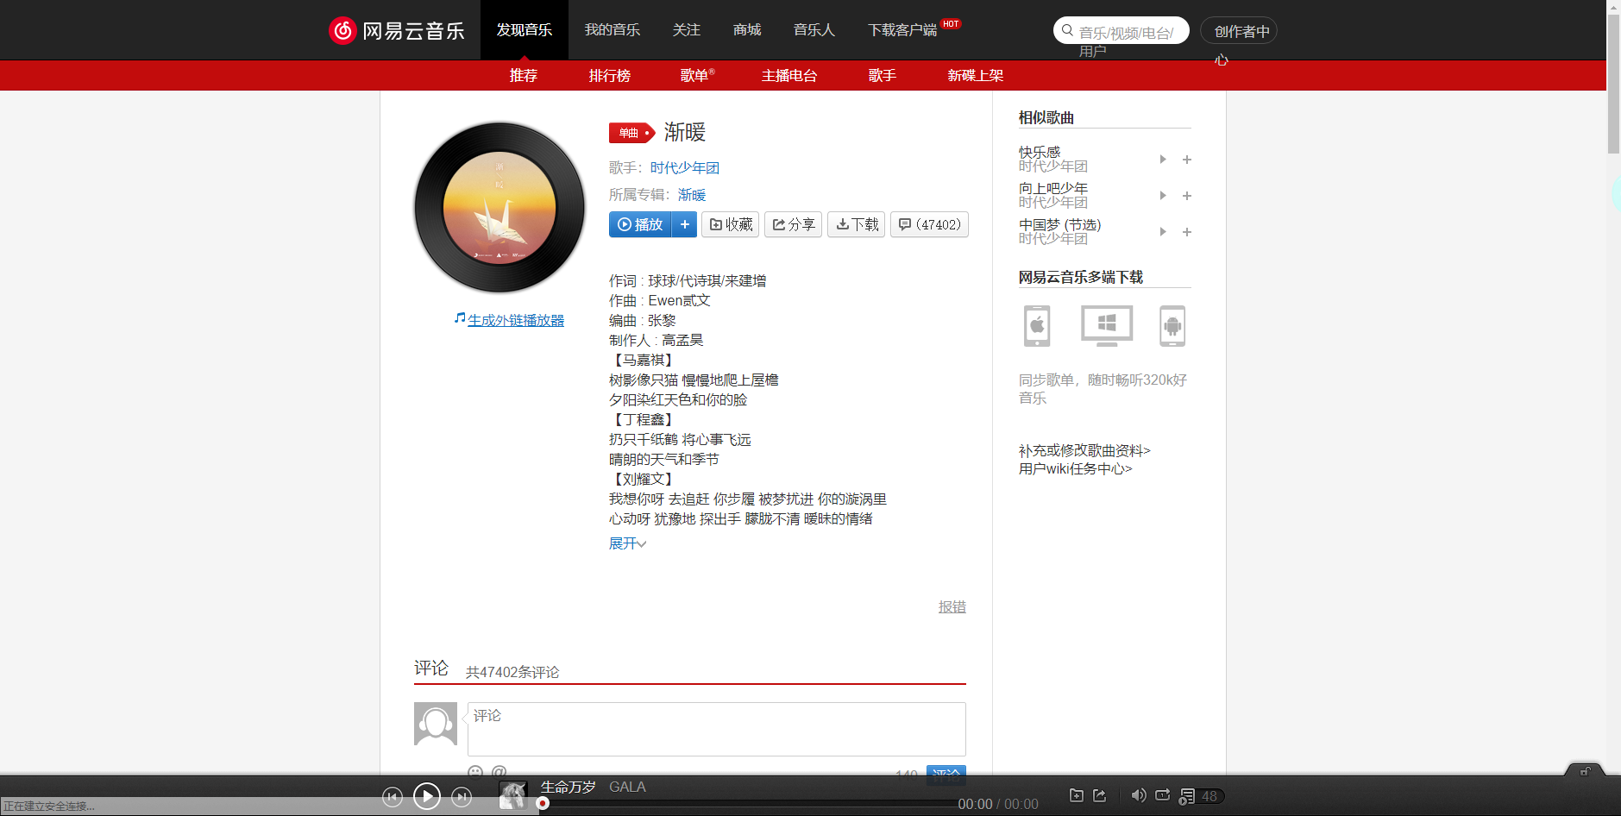Switch to the 排行榜 tab
The image size is (1621, 816).
click(610, 75)
